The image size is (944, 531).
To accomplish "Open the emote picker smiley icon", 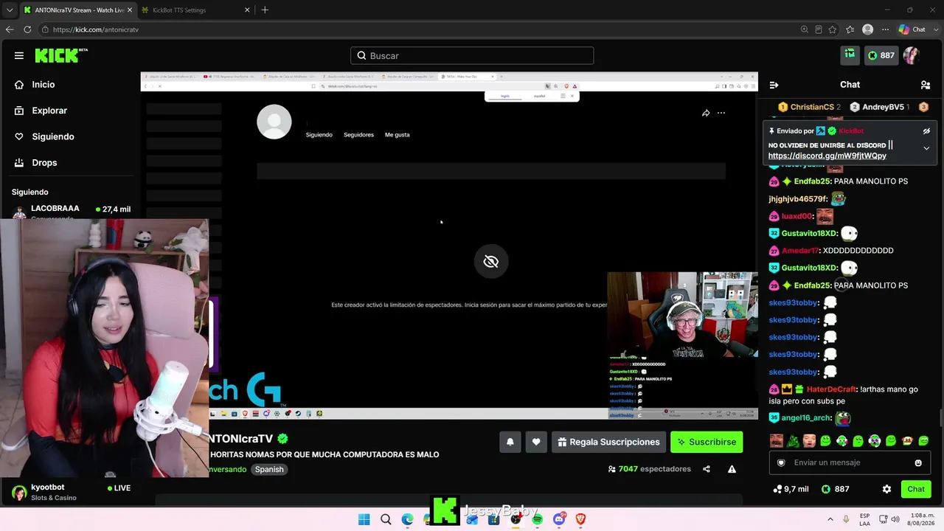I will click(918, 463).
